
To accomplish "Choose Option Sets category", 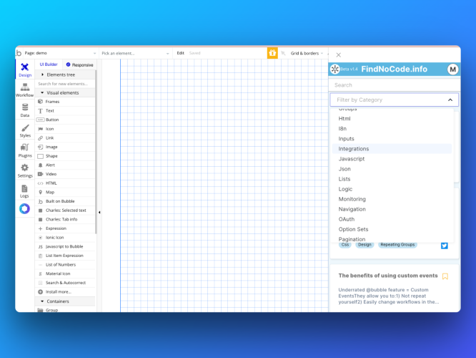I will (x=392, y=229).
